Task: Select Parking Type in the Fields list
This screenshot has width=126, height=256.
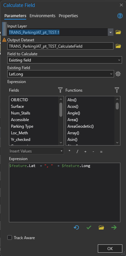Action: pos(22,126)
